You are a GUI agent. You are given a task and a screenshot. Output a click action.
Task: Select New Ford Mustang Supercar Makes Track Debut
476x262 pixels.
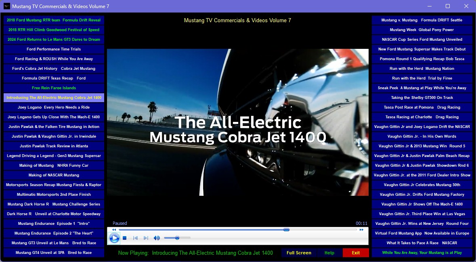pos(422,49)
